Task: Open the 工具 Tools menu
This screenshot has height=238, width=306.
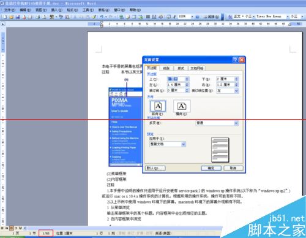Action: [x=88, y=10]
